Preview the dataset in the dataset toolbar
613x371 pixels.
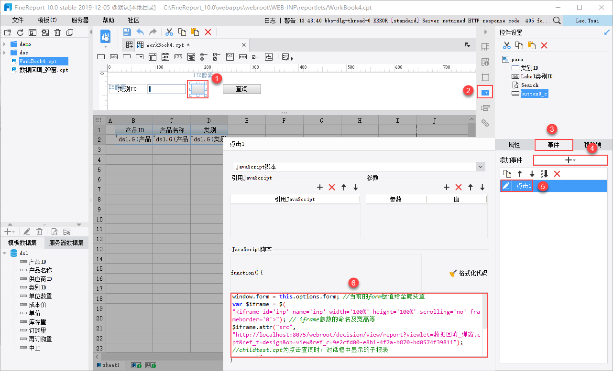coord(55,232)
